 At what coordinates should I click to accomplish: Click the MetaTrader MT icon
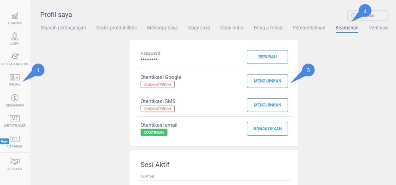(15, 118)
